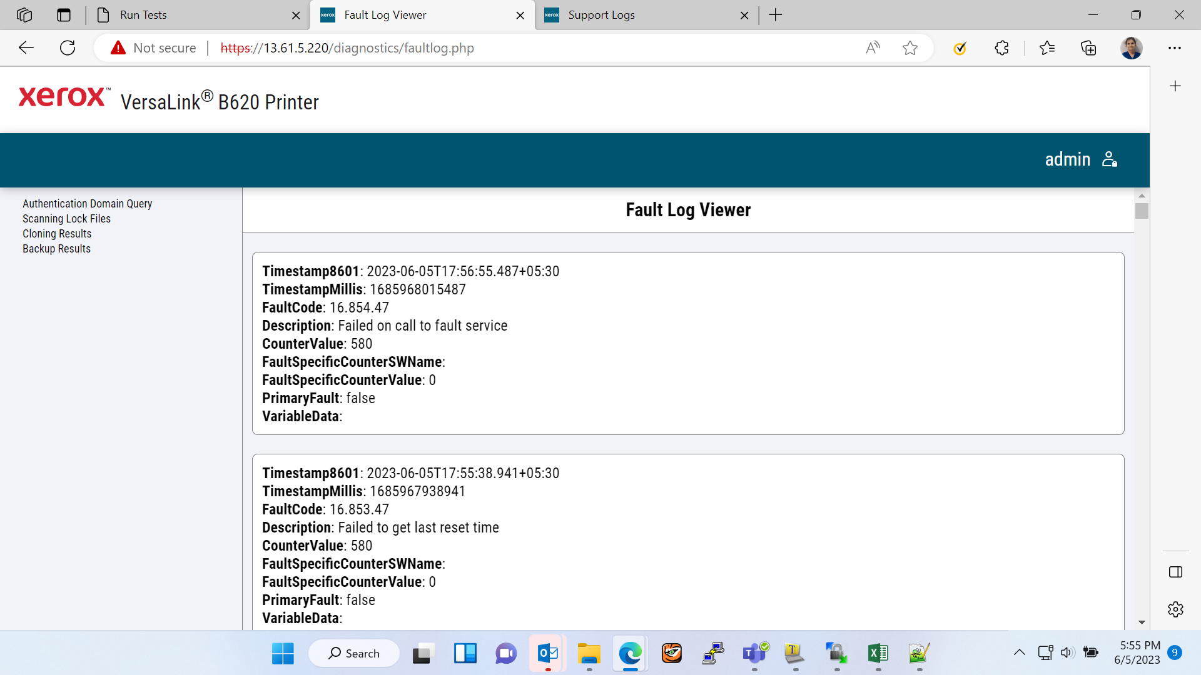Open the admin user account icon
Viewport: 1201px width, 675px height.
pos(1110,159)
